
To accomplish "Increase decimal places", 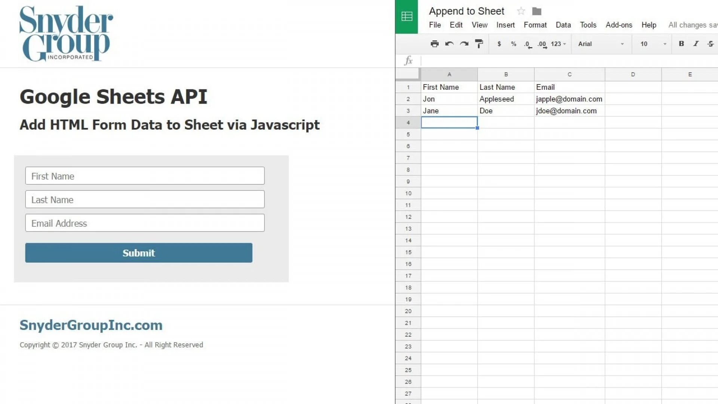I will [x=542, y=45].
